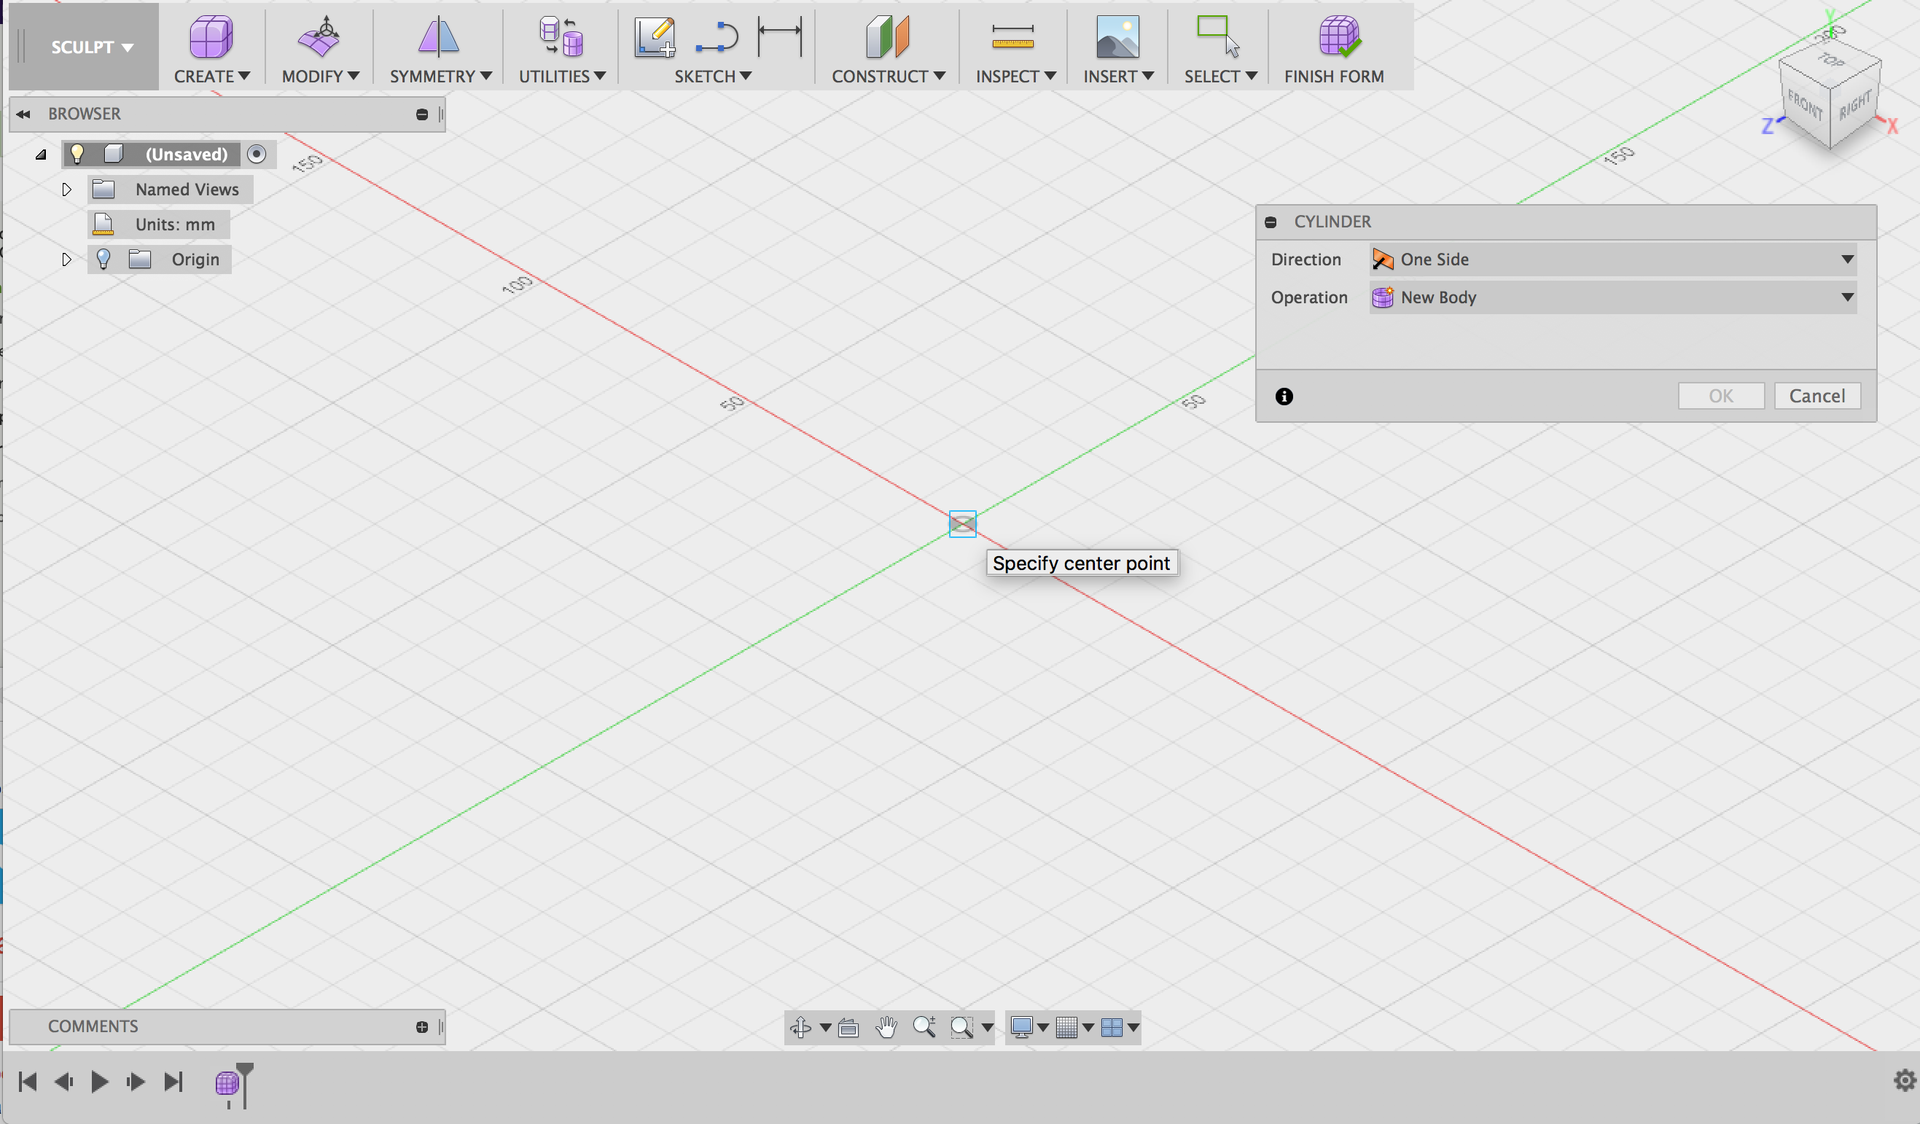Image resolution: width=1920 pixels, height=1124 pixels.
Task: Select the Pan hand tool
Action: 886,1027
